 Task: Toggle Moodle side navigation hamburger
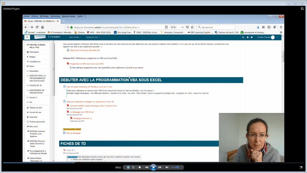(27, 37)
